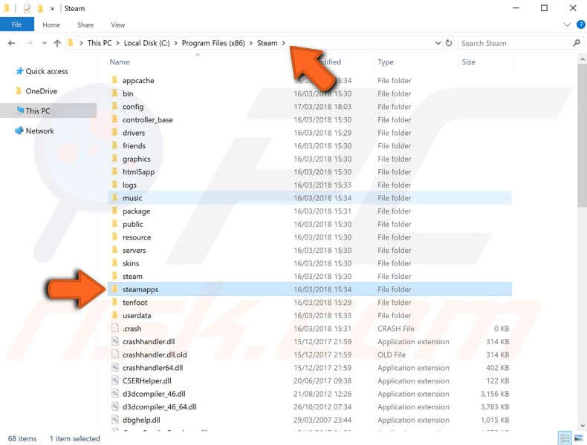Image resolution: width=587 pixels, height=445 pixels.
Task: Select the crashhandler.dll file icon
Action: 115,341
